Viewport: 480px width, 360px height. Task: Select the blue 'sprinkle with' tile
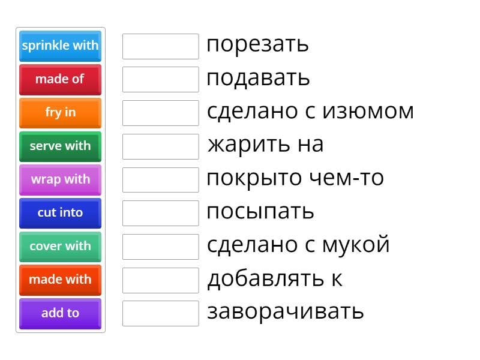pos(60,46)
